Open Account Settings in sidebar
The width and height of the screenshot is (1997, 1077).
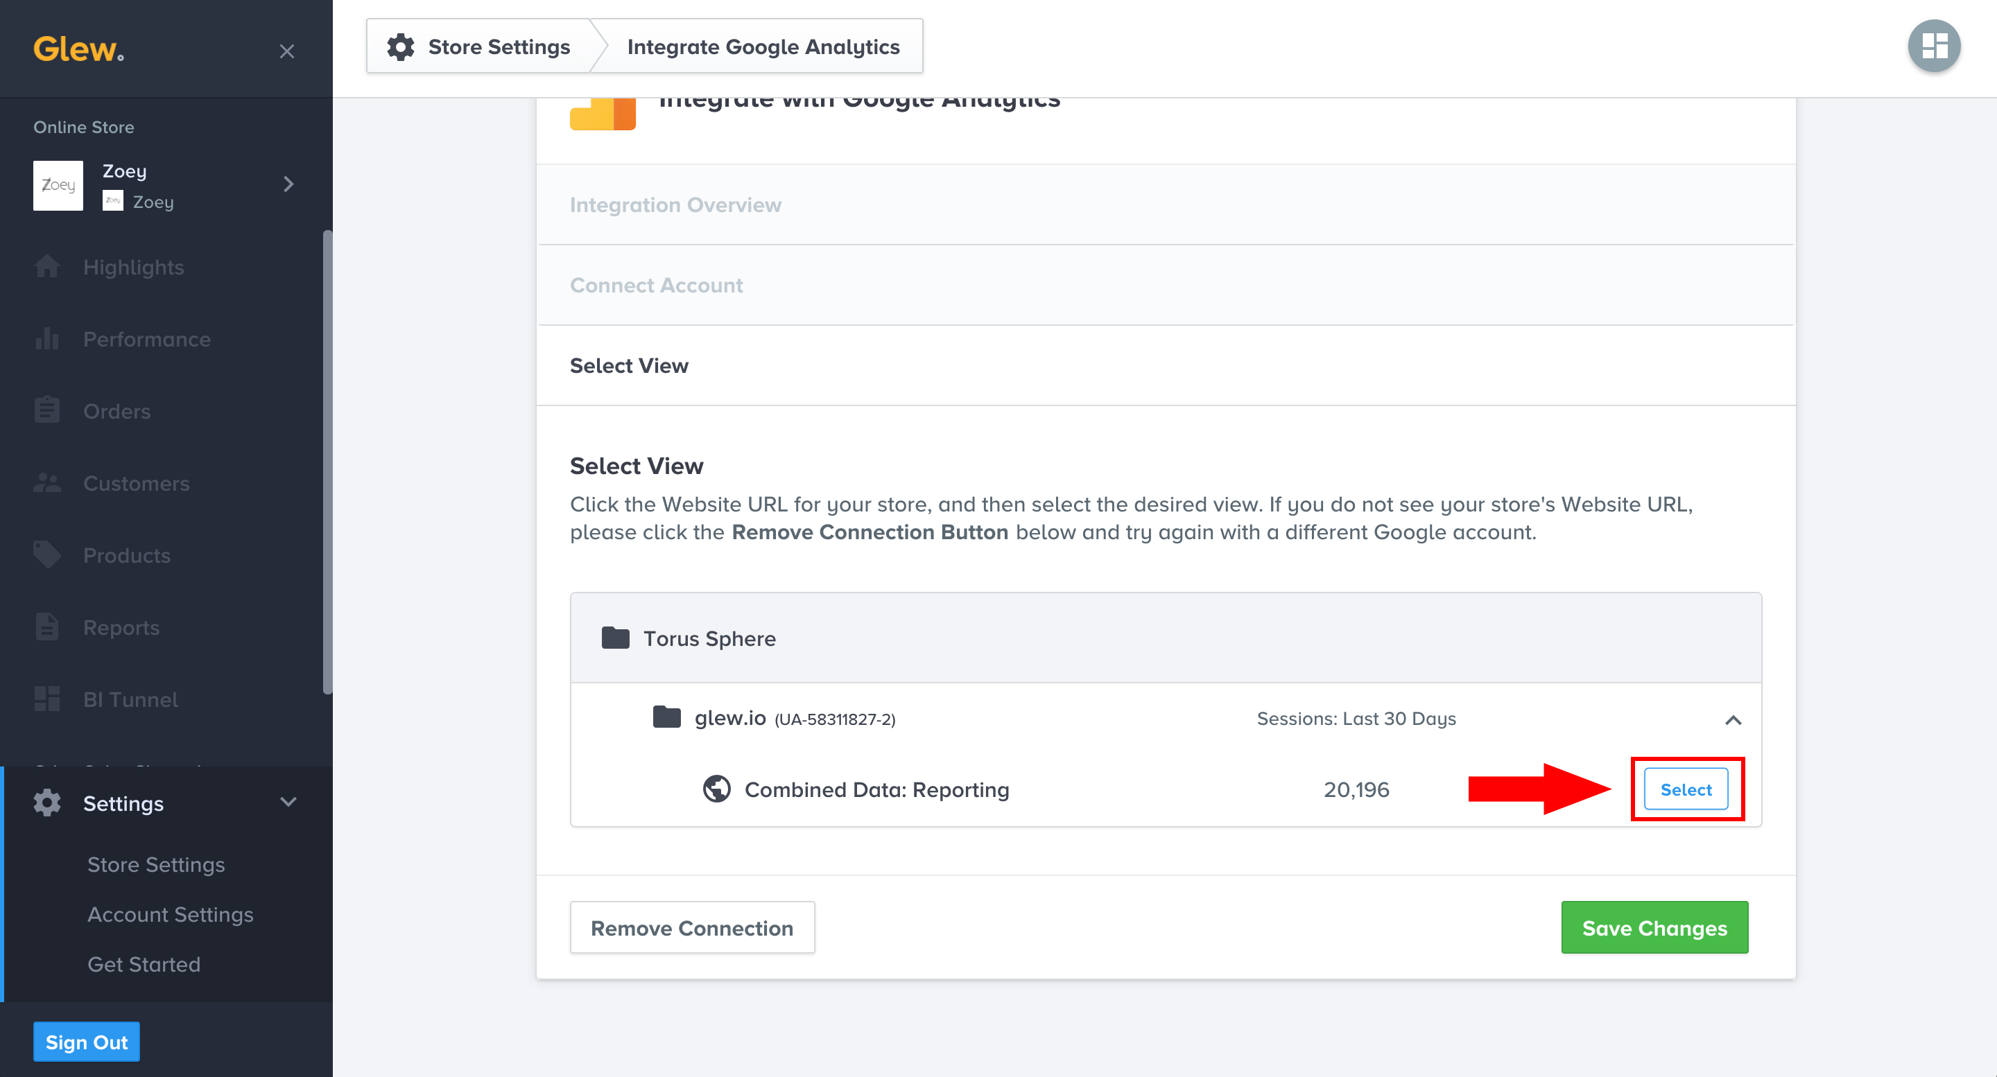(170, 914)
